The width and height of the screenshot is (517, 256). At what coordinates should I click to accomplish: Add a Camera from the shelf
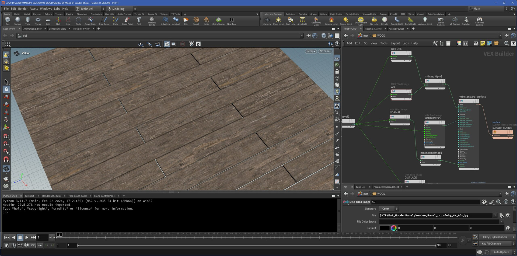click(x=267, y=21)
